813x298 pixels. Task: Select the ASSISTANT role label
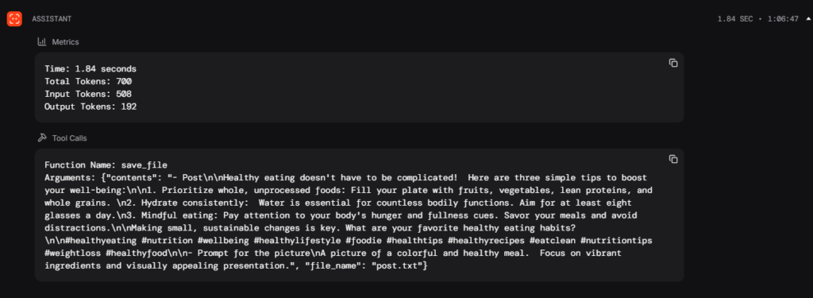[52, 19]
